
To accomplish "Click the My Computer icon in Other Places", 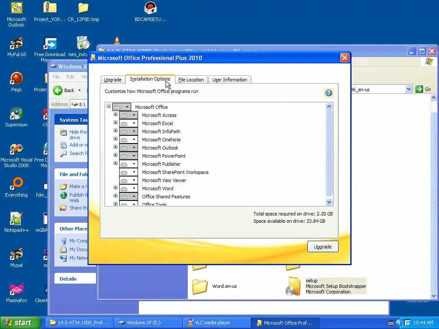I will click(63, 241).
